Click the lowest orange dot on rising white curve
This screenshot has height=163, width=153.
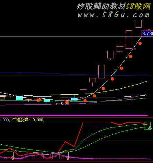coord(85,101)
